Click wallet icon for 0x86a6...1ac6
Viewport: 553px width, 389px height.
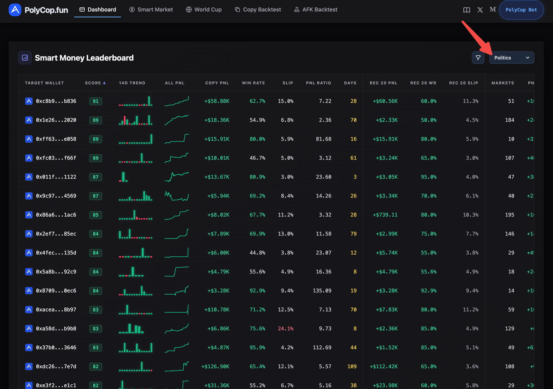click(x=29, y=215)
